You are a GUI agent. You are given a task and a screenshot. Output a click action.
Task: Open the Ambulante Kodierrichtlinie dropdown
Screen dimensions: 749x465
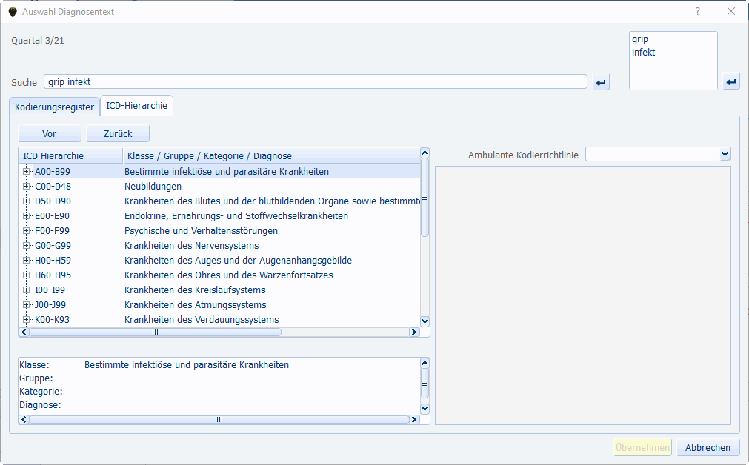pyautogui.click(x=725, y=154)
